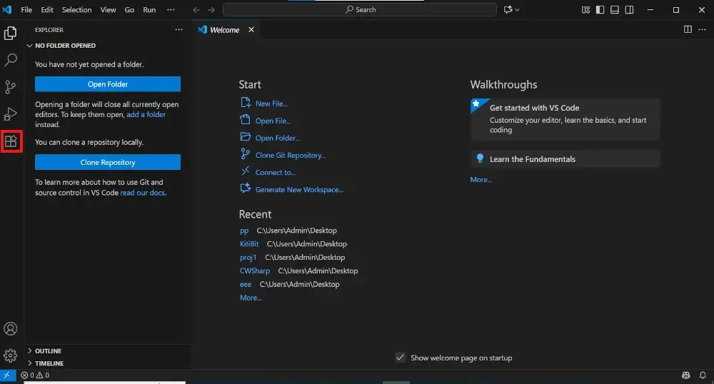The height and width of the screenshot is (384, 714).
Task: Click the Search command center box
Action: tap(360, 10)
